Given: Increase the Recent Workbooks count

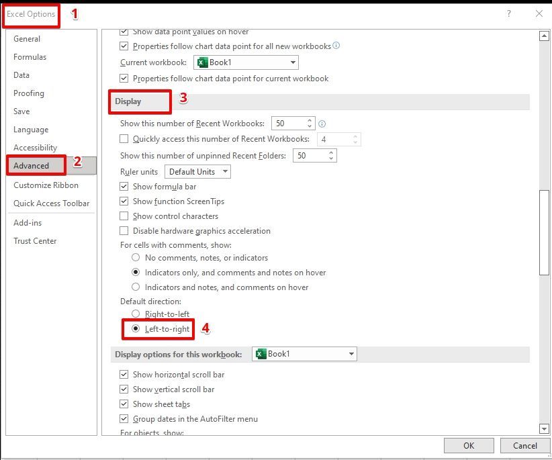Looking at the screenshot, I should click(x=310, y=120).
